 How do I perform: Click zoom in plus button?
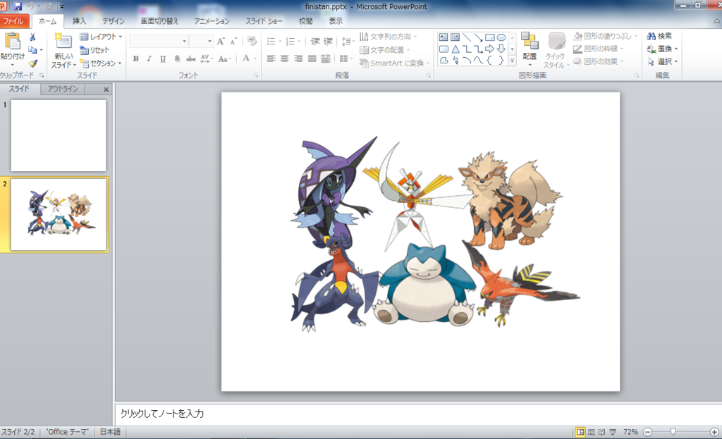click(714, 432)
